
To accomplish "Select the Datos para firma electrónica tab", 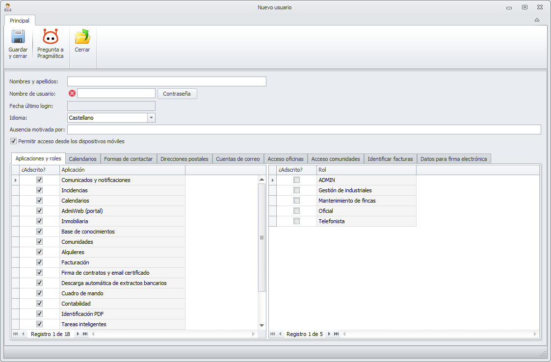I will click(453, 159).
